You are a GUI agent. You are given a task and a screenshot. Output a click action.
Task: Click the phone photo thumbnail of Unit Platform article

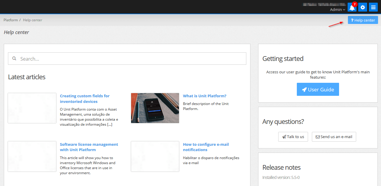pyautogui.click(x=155, y=108)
